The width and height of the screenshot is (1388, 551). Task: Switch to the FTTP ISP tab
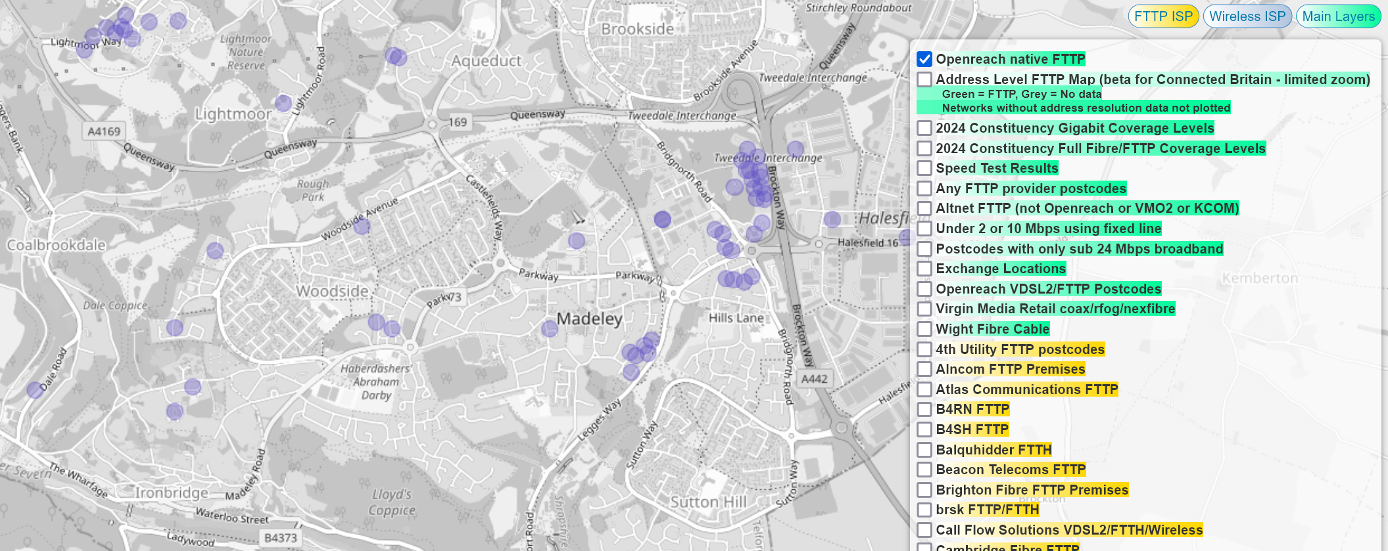point(1163,16)
